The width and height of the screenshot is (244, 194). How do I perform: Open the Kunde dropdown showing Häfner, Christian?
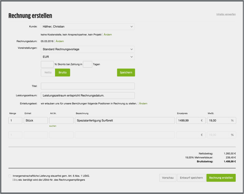[88, 27]
